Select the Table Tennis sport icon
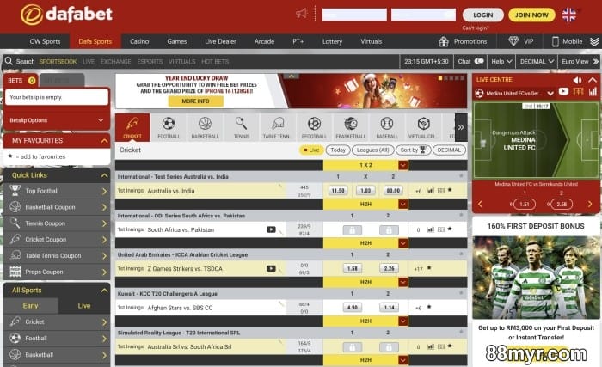 tap(278, 127)
